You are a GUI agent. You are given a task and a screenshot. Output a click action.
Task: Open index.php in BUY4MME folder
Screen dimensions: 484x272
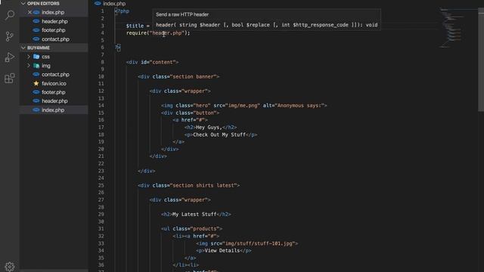[54, 110]
